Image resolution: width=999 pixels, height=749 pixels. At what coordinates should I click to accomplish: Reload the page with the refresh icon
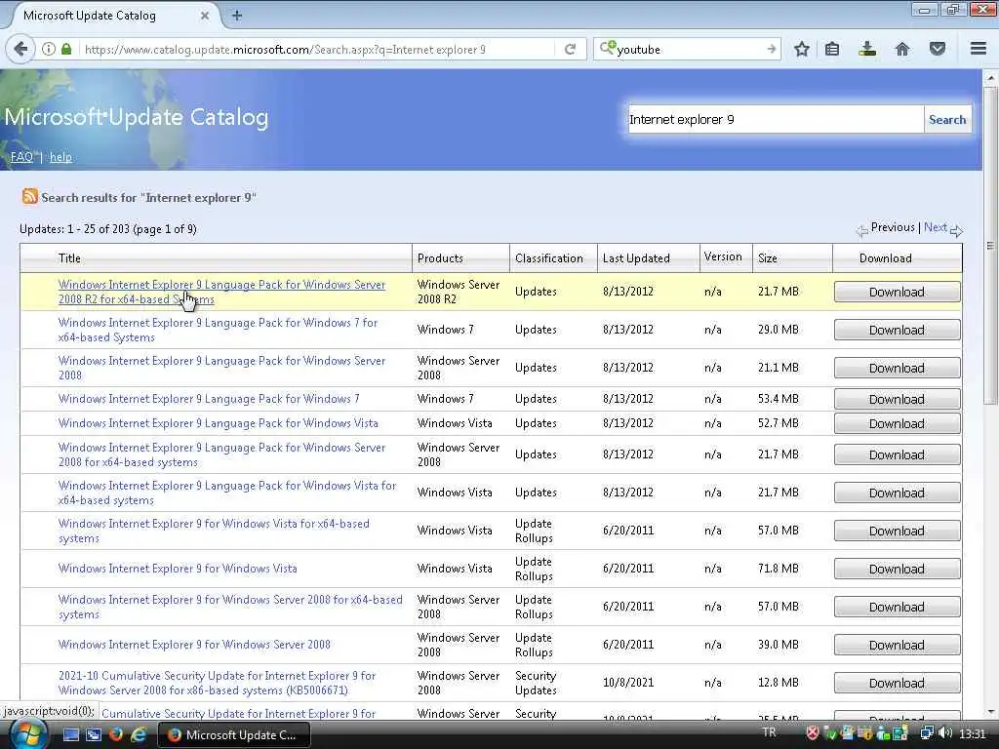pos(570,49)
